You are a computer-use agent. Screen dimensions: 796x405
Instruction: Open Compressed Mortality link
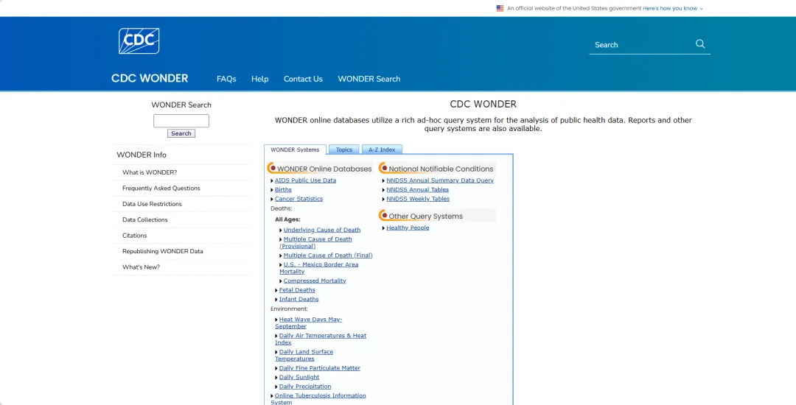click(315, 281)
